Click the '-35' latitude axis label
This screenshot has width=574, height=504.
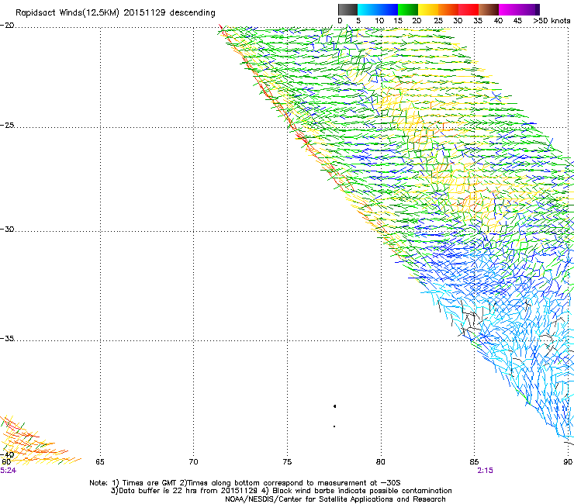pos(7,338)
